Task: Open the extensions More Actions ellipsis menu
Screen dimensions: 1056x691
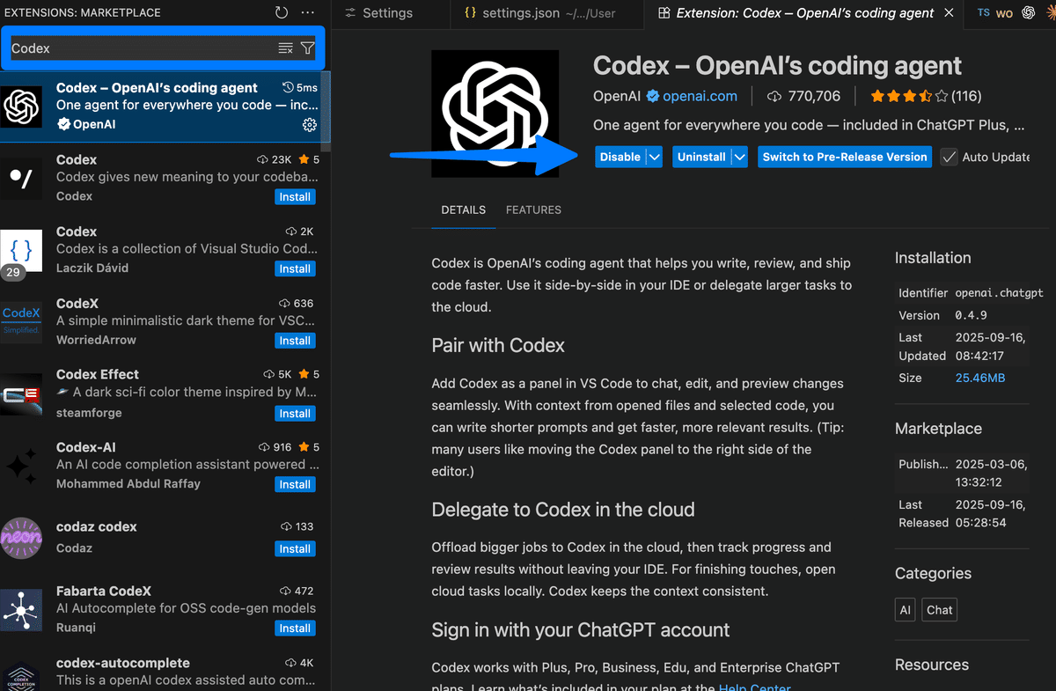Action: 307,12
